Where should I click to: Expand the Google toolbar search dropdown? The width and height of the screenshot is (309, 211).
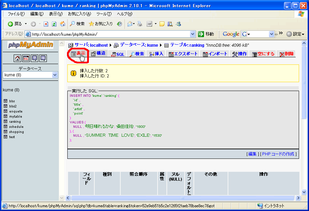tap(271, 34)
